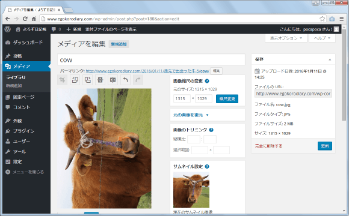Select 新規追加 in media submenu
Image resolution: width=349 pixels, height=216 pixels.
pos(14,86)
